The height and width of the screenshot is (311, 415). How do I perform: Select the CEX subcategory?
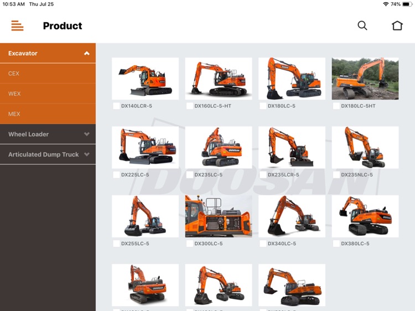48,73
